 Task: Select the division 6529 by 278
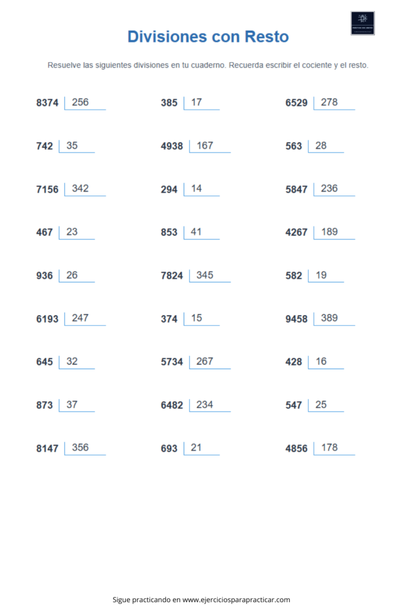[x=320, y=103]
